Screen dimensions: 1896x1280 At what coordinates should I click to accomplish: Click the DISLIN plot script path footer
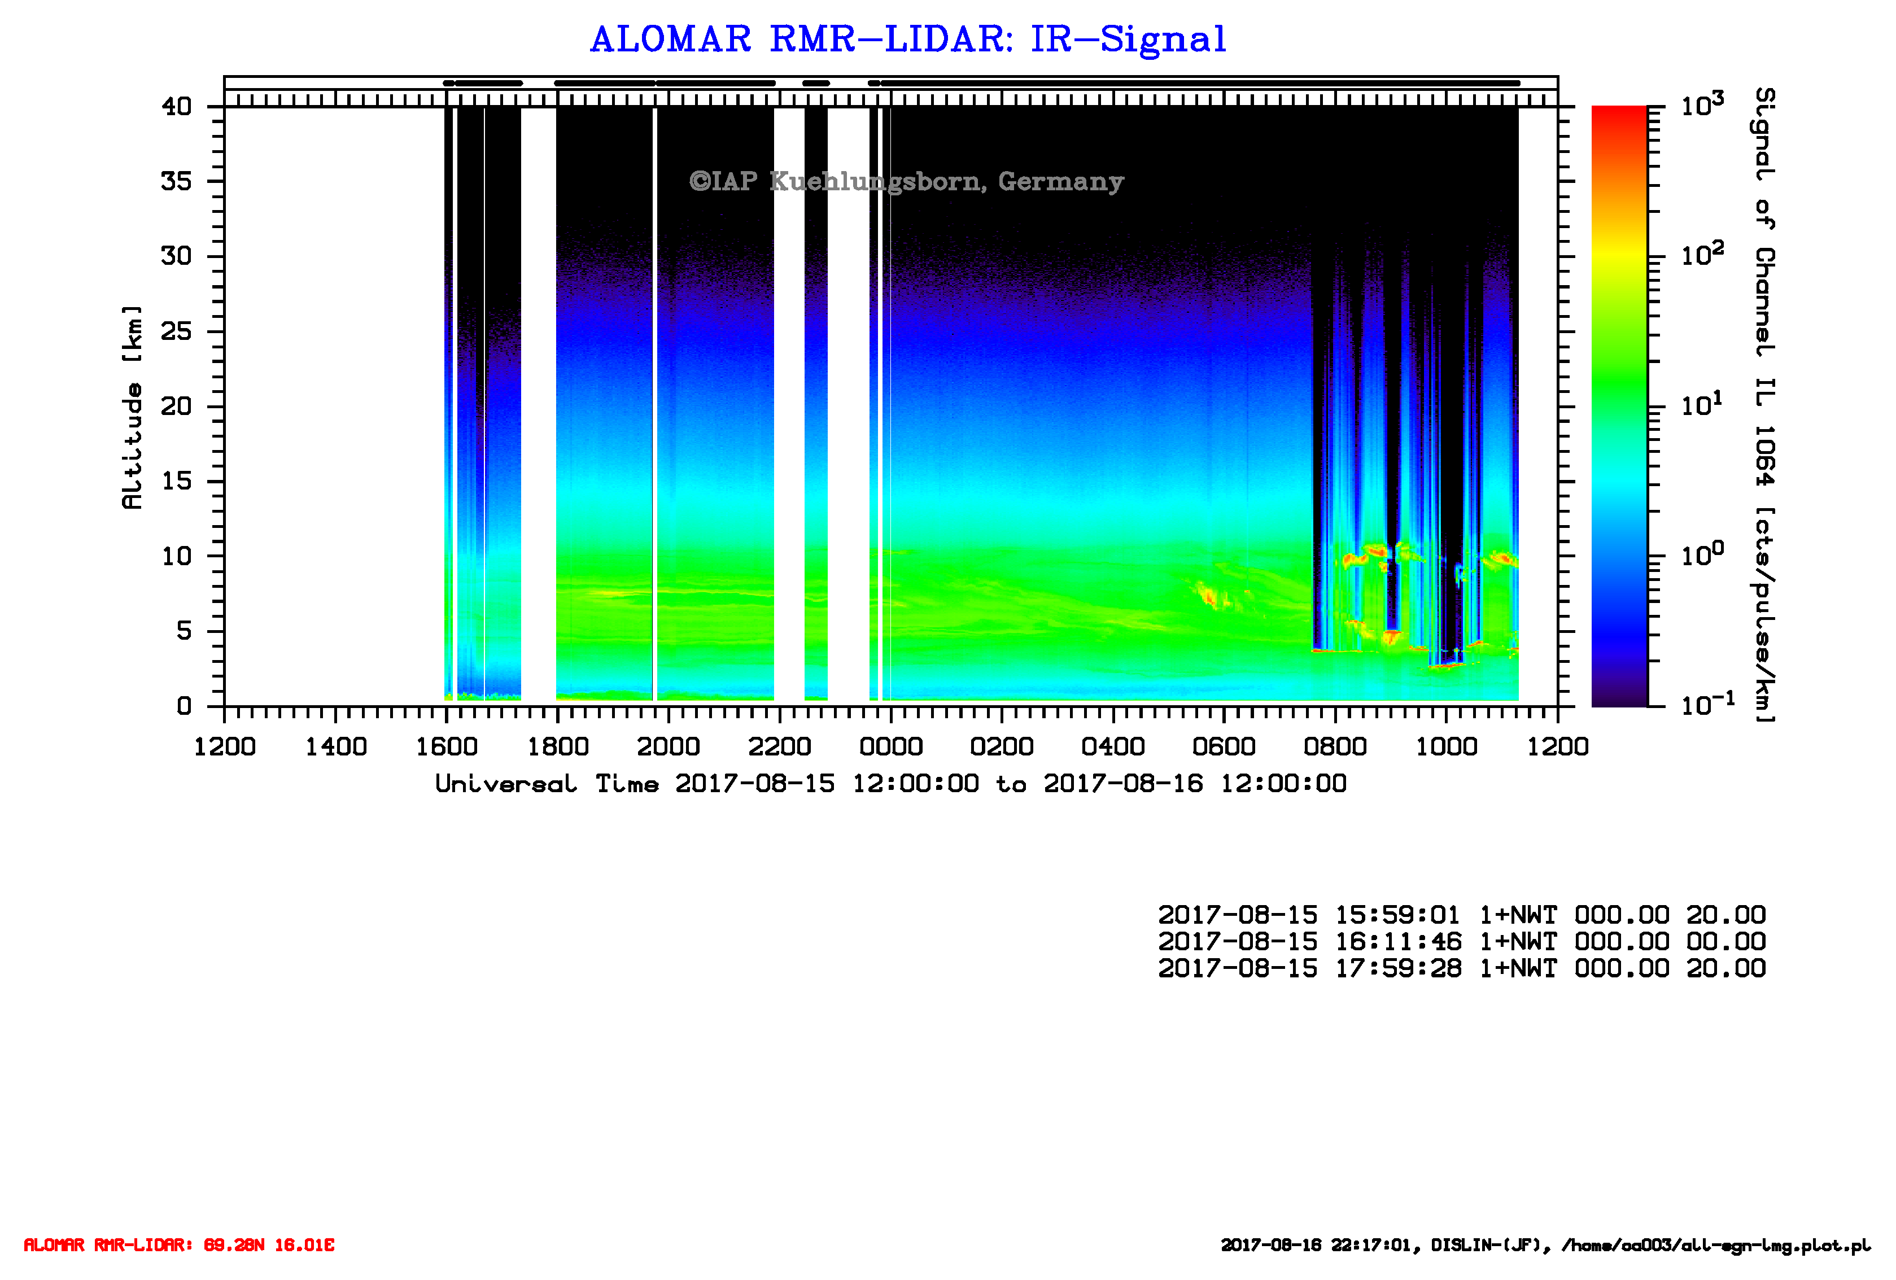tap(1544, 1246)
